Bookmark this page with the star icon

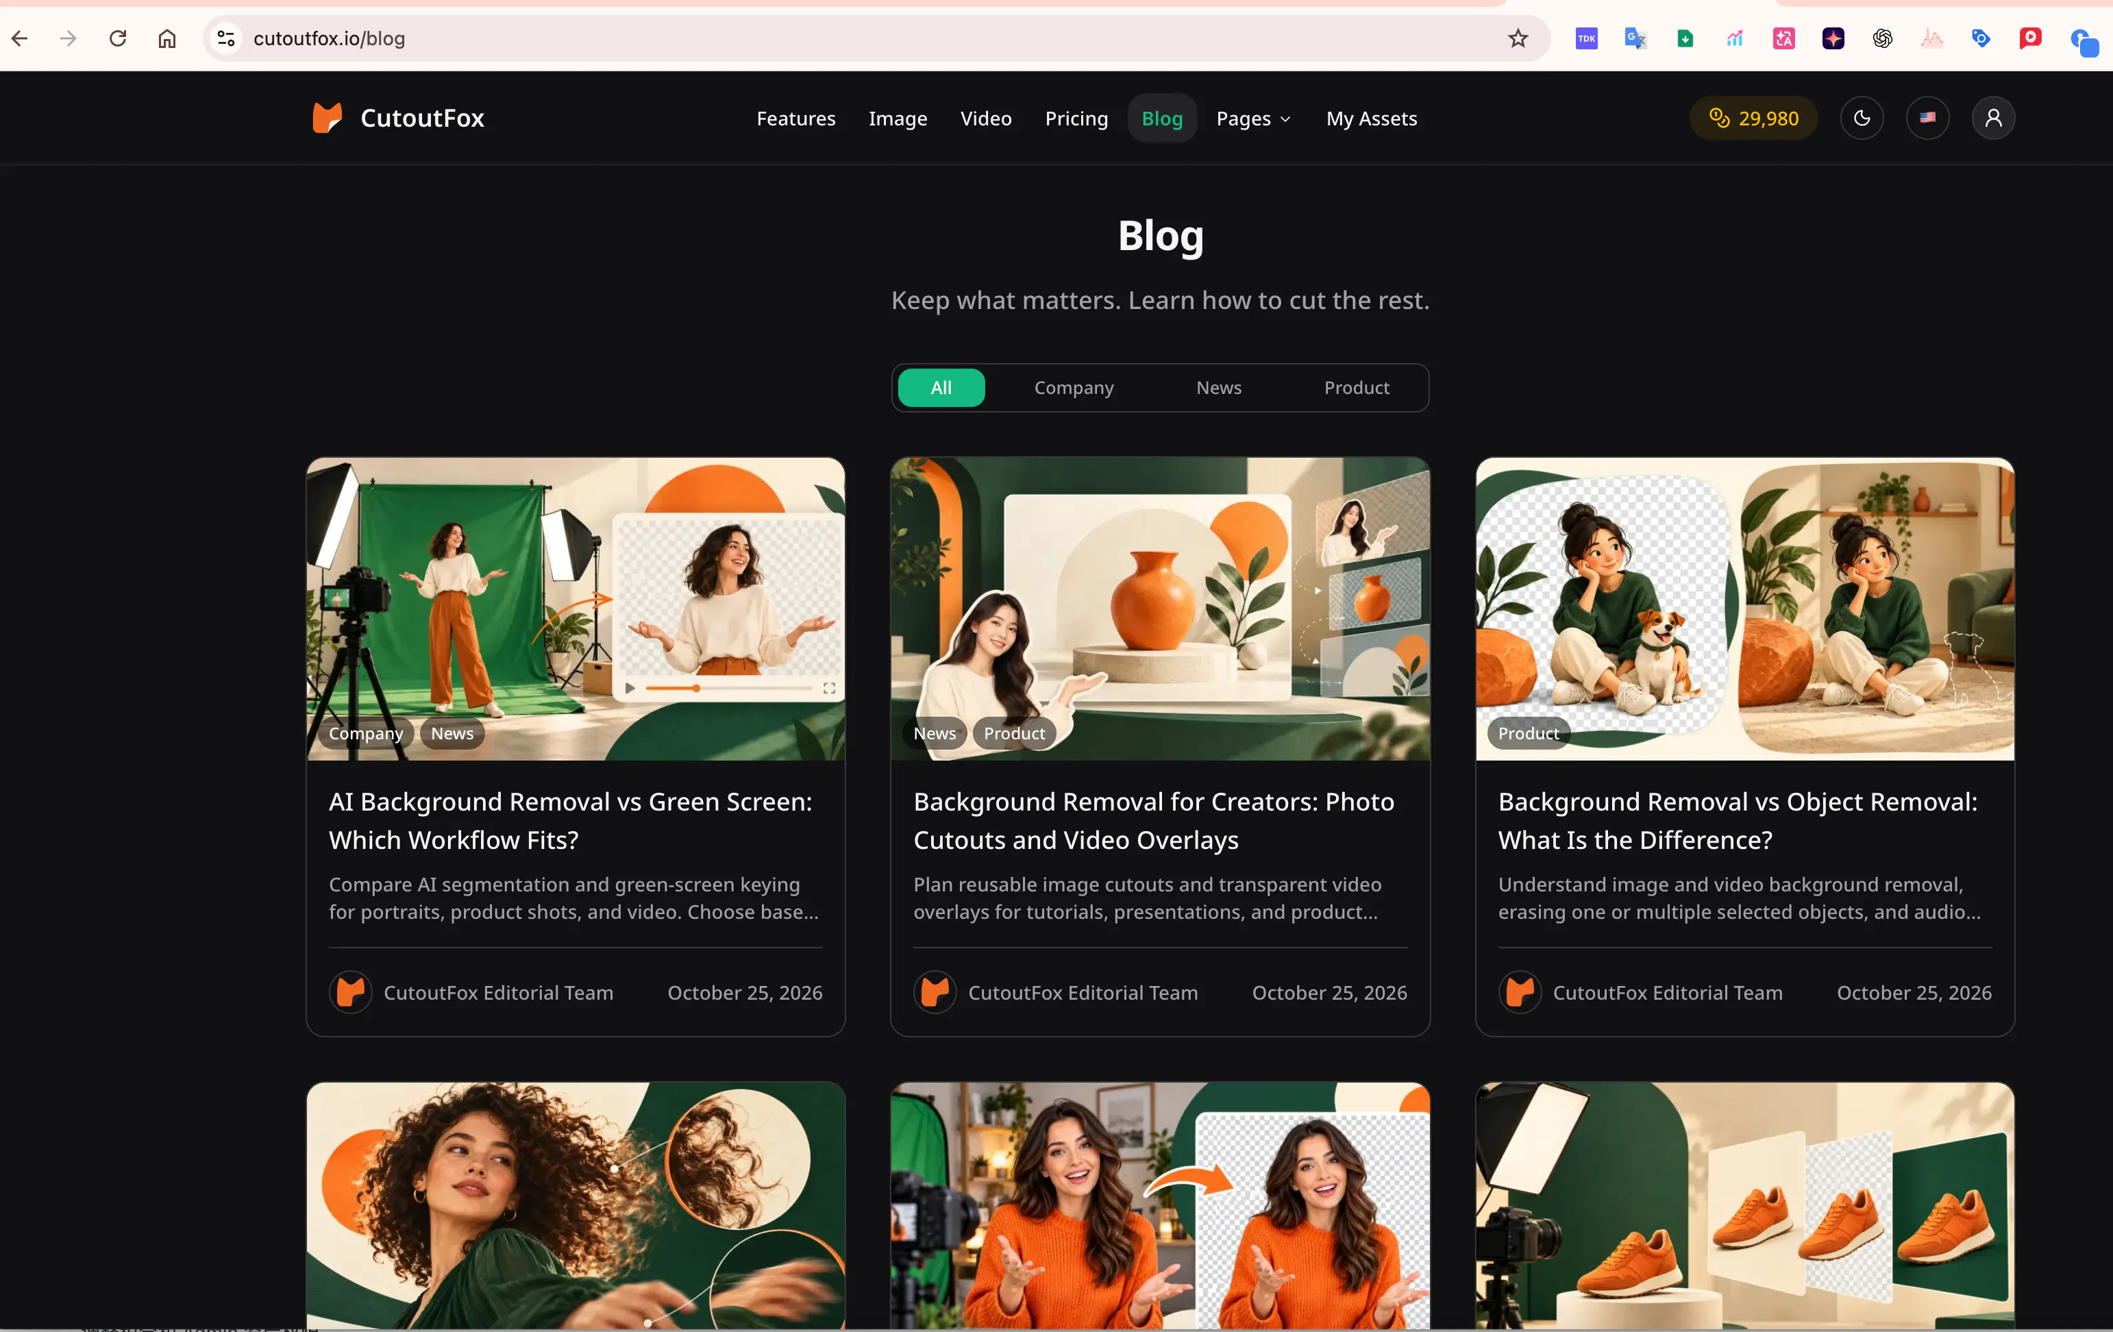click(x=1518, y=38)
